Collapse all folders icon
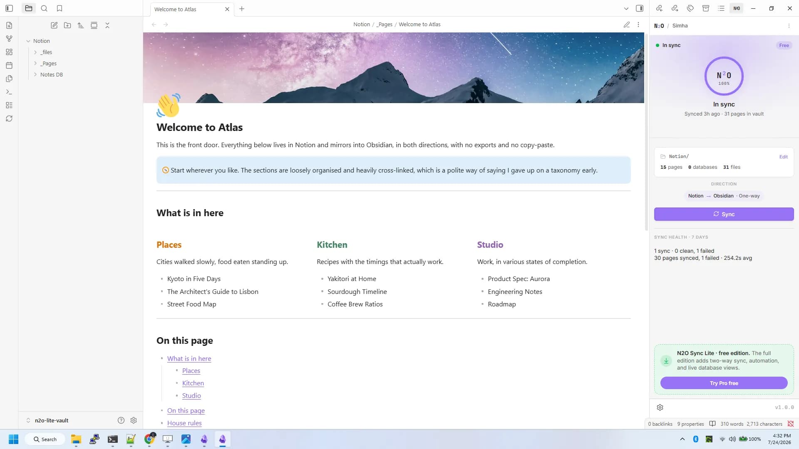The height and width of the screenshot is (449, 799). [107, 25]
